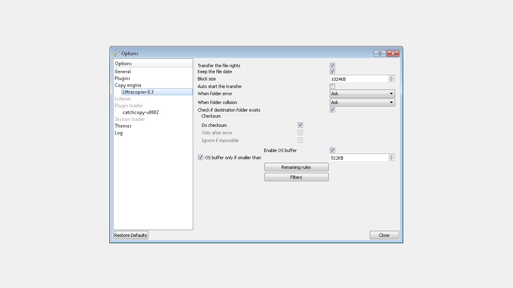Viewport: 513px width, 288px height.
Task: Click the Filters button
Action: (x=296, y=177)
